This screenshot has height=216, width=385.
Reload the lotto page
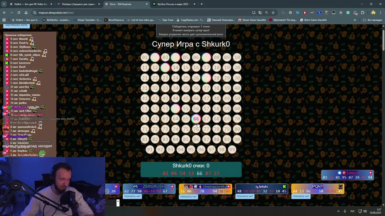click(19, 13)
